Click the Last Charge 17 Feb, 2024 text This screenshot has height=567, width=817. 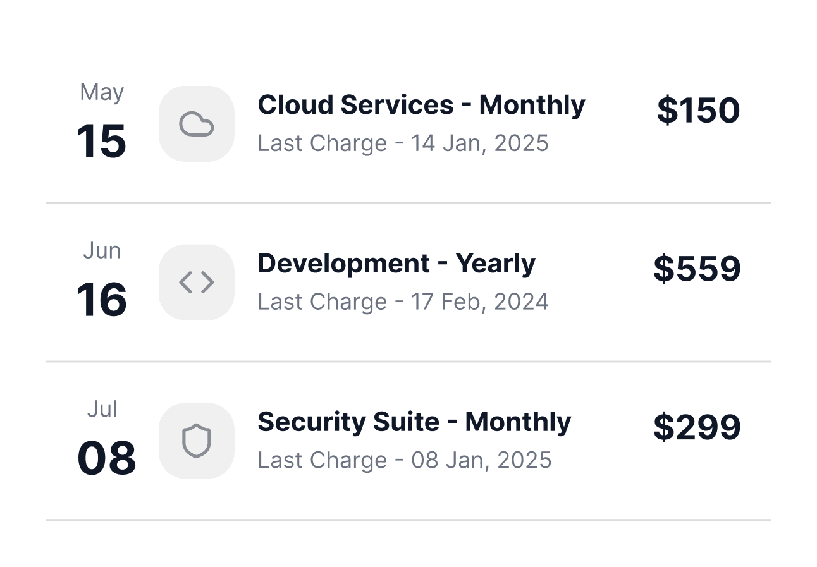[x=403, y=302]
